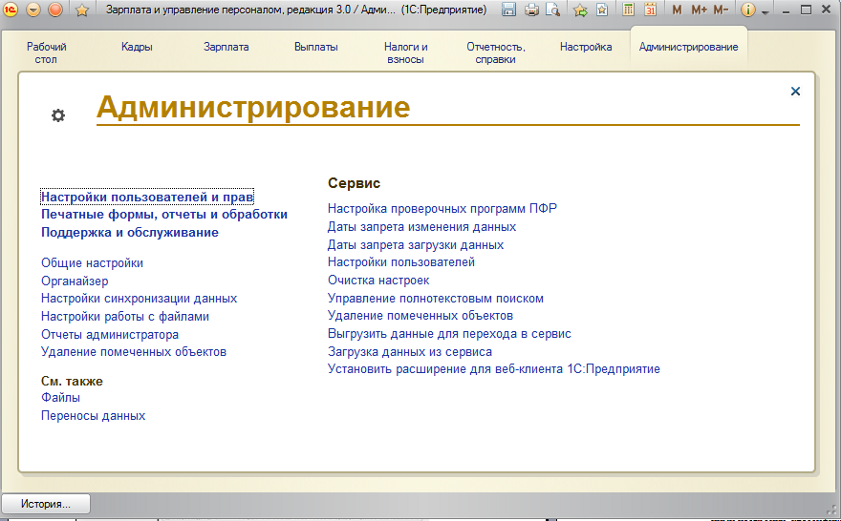This screenshot has height=521, width=841.
Task: Click the Save diskette icon in title bar
Action: pyautogui.click(x=509, y=10)
